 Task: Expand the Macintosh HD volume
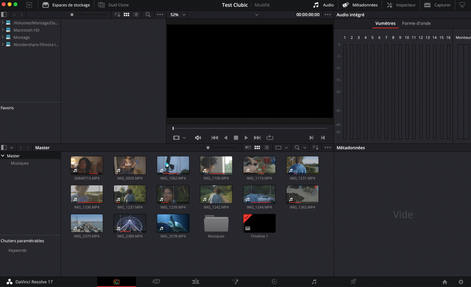click(x=3, y=30)
